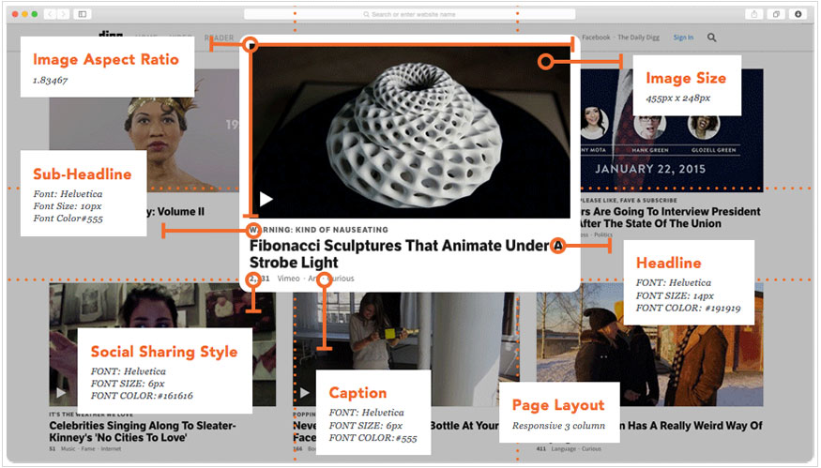The width and height of the screenshot is (821, 468).
Task: Go back with Safari's back arrow
Action: click(x=50, y=14)
